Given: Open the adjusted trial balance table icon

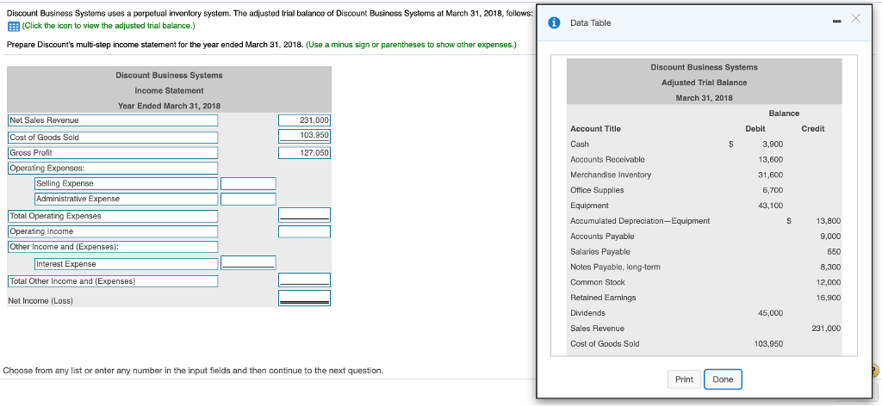Looking at the screenshot, I should (x=12, y=27).
